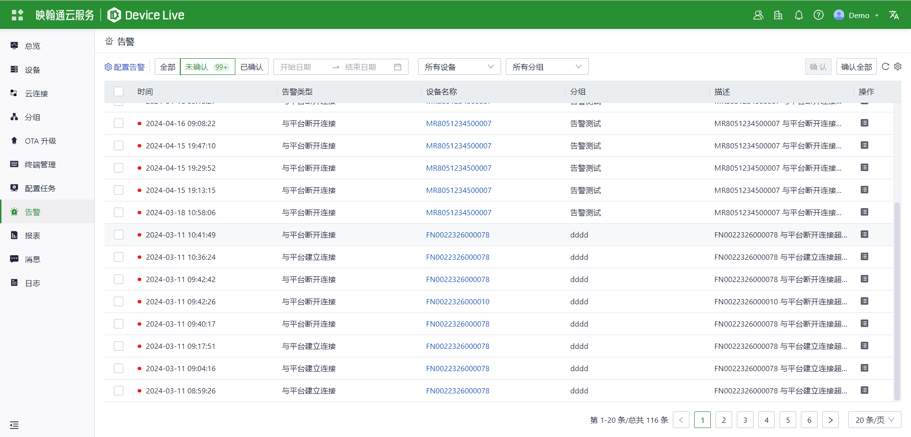Collapse the sidebar menu
The width and height of the screenshot is (911, 437).
click(x=14, y=425)
